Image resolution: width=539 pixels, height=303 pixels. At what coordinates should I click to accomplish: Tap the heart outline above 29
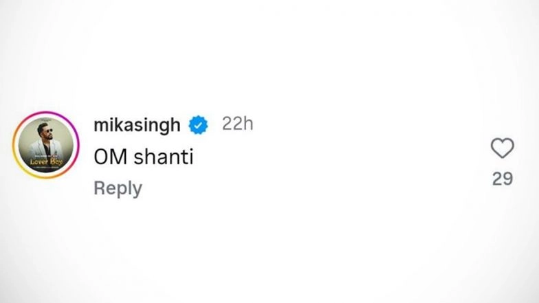503,148
